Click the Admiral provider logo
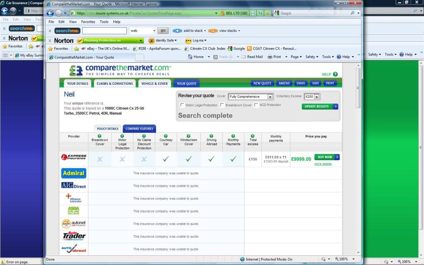 74,173
